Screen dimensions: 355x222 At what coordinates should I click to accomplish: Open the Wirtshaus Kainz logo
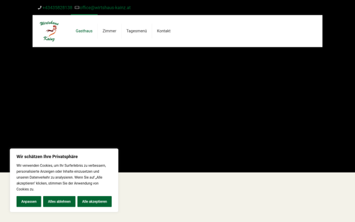pos(49,31)
